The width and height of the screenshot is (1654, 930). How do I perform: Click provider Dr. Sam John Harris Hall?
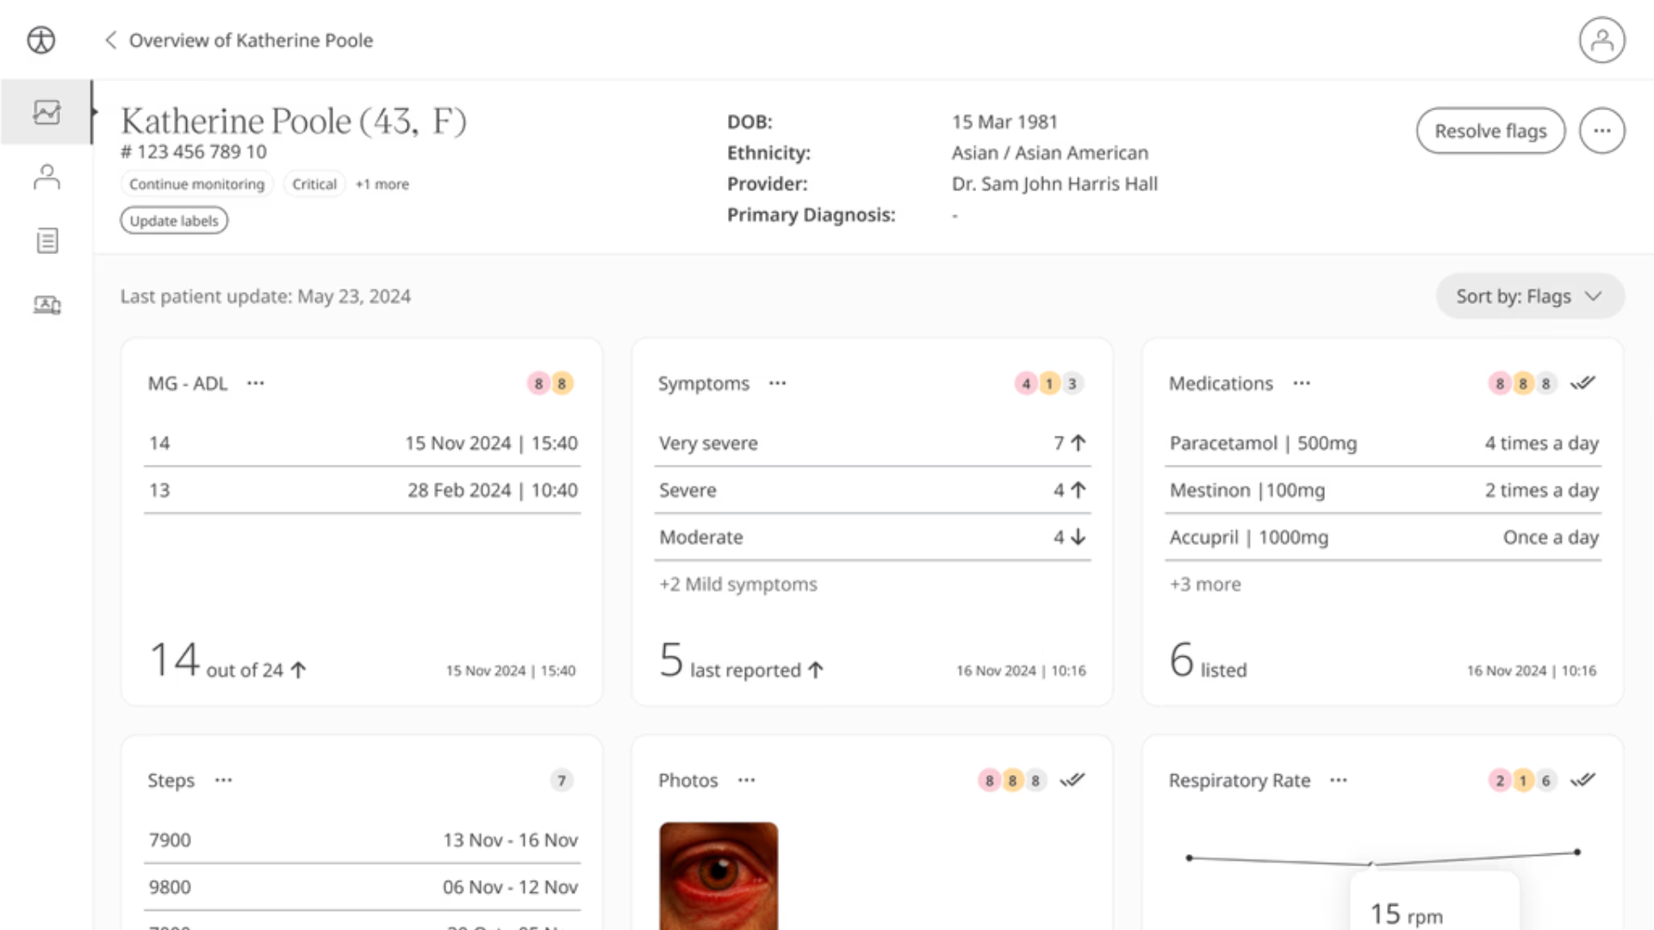point(1054,183)
